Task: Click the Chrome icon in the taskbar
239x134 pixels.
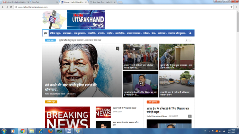Action: pyautogui.click(x=22, y=131)
